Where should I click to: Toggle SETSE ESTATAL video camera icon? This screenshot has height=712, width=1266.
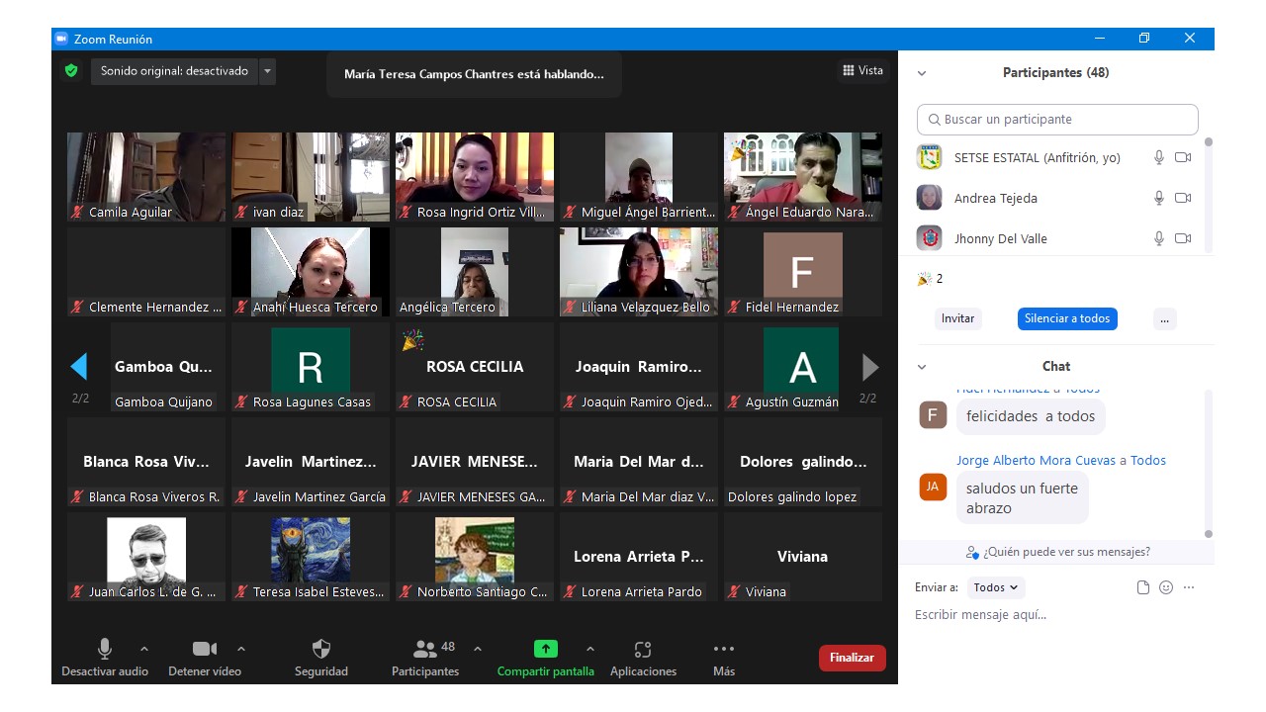pos(1183,157)
